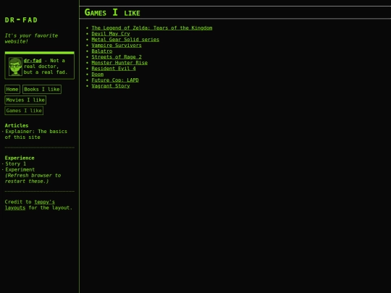Start Story 1 experience

pyautogui.click(x=16, y=164)
